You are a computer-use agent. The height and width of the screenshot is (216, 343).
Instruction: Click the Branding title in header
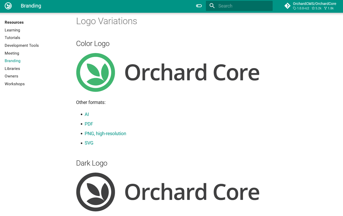pyautogui.click(x=31, y=6)
